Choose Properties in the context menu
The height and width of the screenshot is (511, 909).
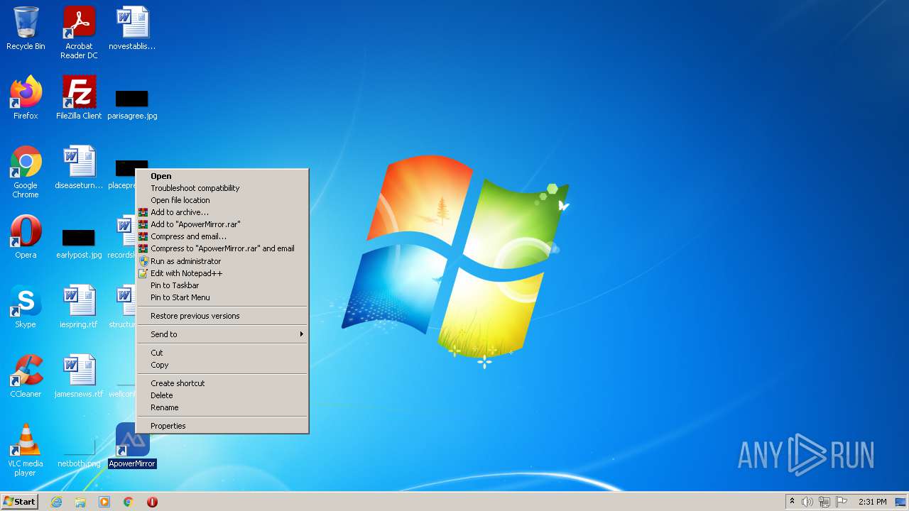click(222, 426)
